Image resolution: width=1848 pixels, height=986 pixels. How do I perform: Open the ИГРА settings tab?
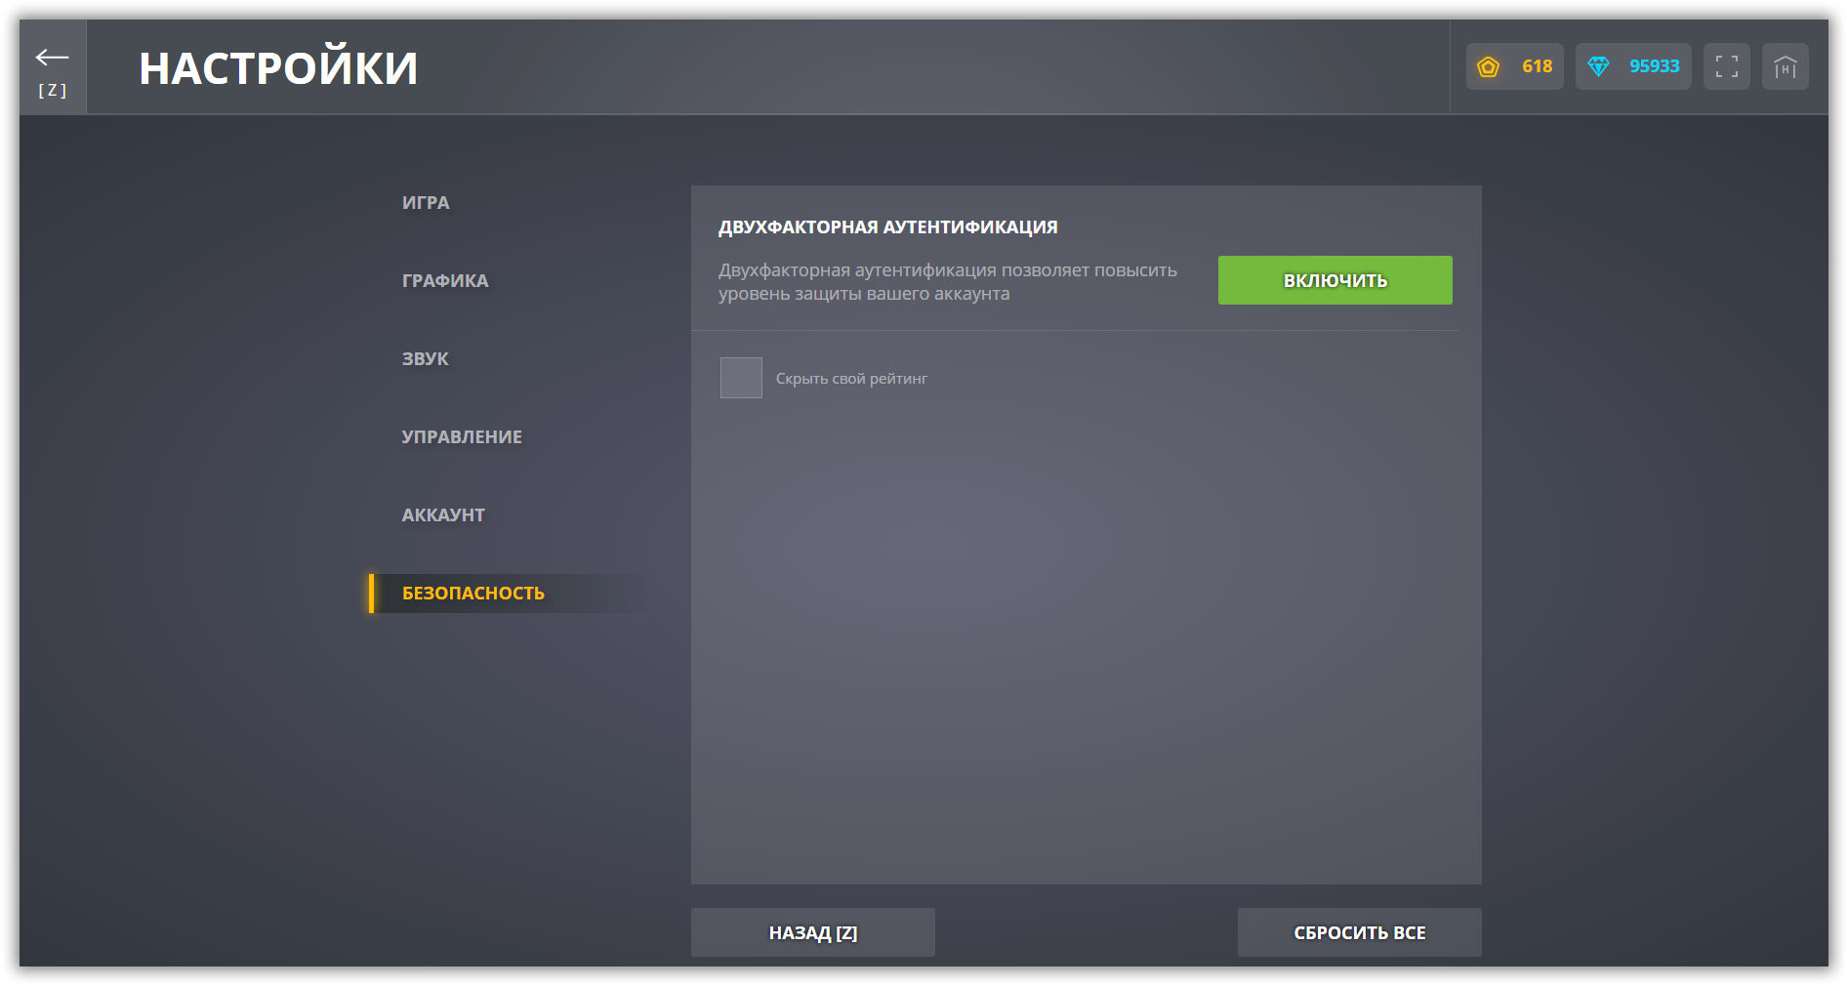point(426,203)
